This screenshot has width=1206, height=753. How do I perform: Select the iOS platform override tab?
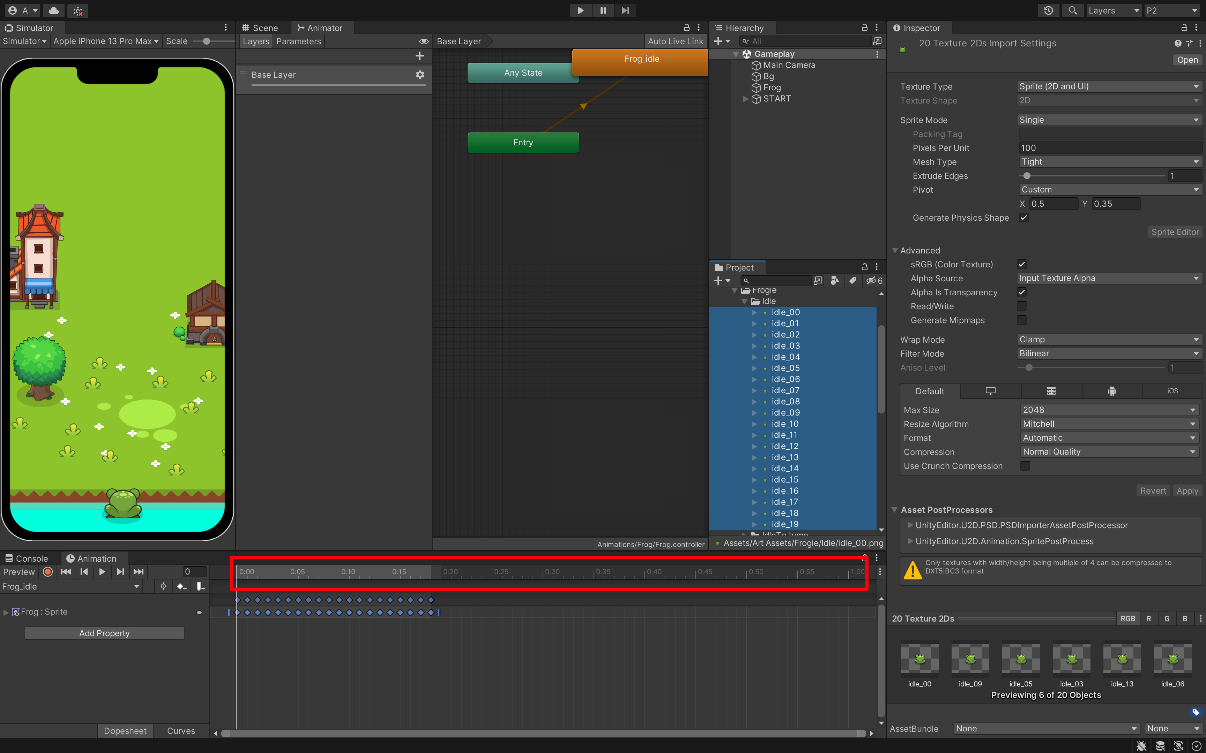1172,391
